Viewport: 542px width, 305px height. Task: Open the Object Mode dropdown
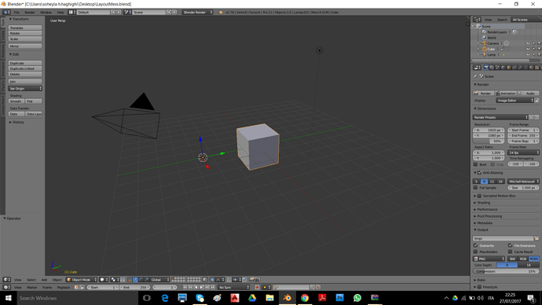click(x=82, y=279)
